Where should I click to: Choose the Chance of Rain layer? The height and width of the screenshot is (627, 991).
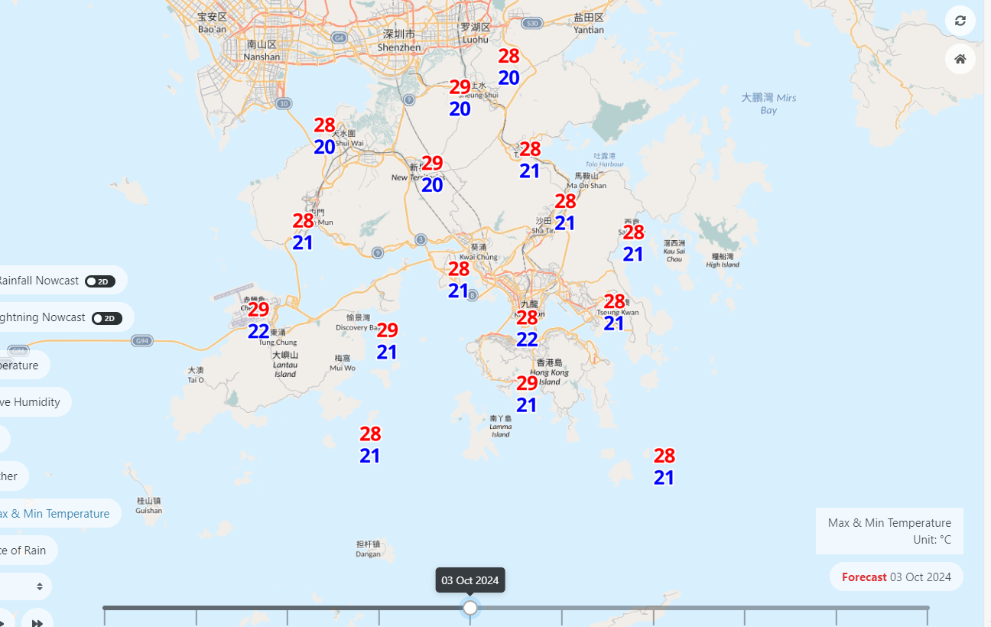pos(23,551)
